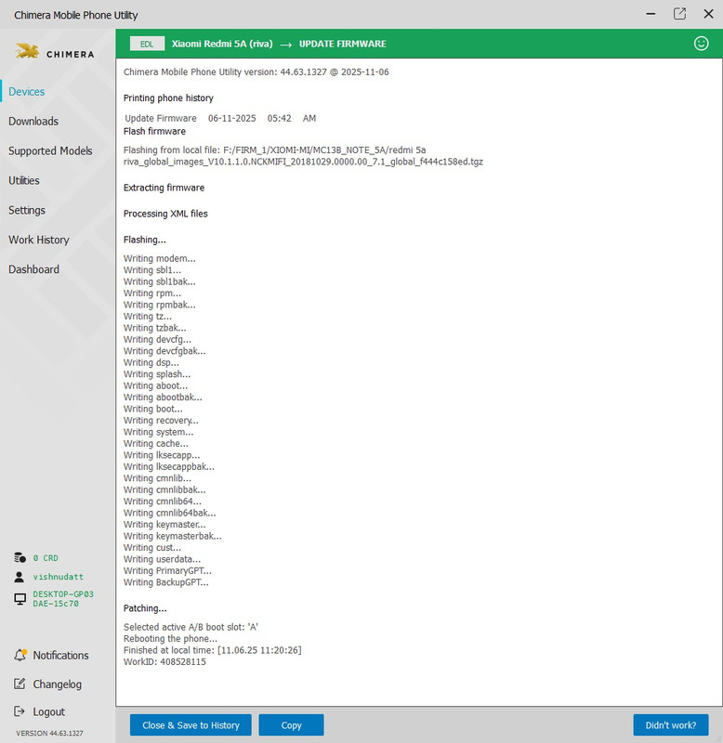This screenshot has width=723, height=743.
Task: Click Writing cmnlib64bak... log line
Action: point(170,514)
